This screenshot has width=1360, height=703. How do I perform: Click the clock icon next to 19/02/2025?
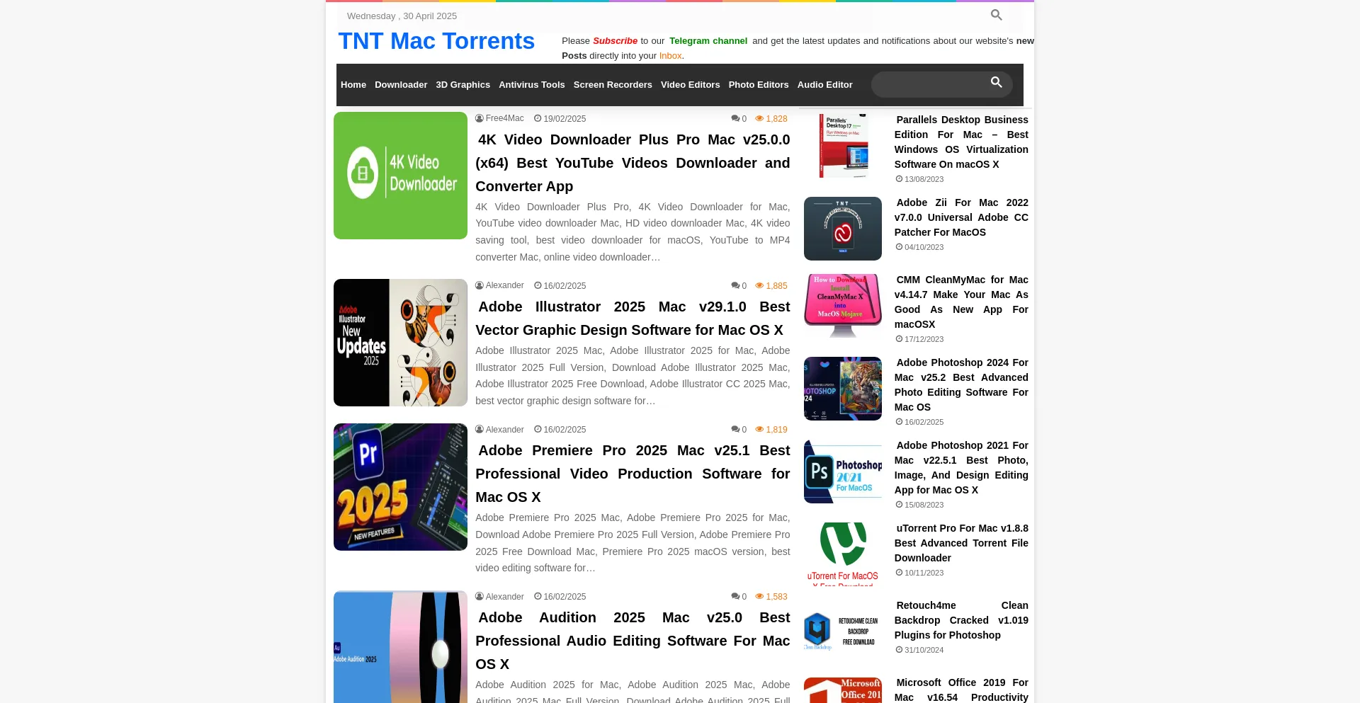pyautogui.click(x=538, y=118)
